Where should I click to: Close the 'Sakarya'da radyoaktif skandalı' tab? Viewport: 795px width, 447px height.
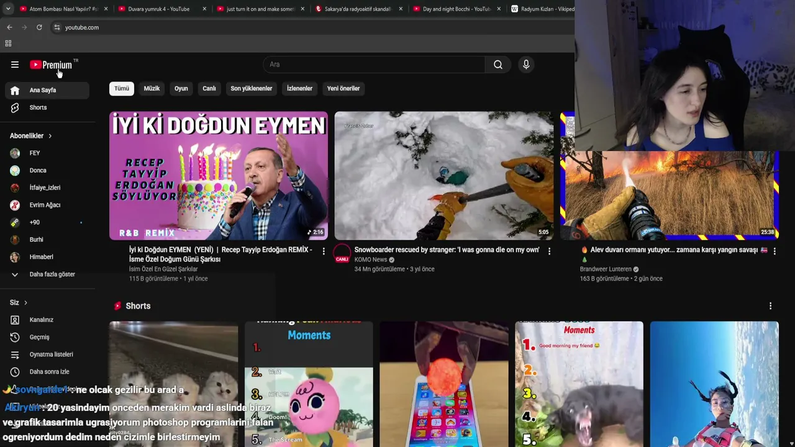[x=401, y=9]
